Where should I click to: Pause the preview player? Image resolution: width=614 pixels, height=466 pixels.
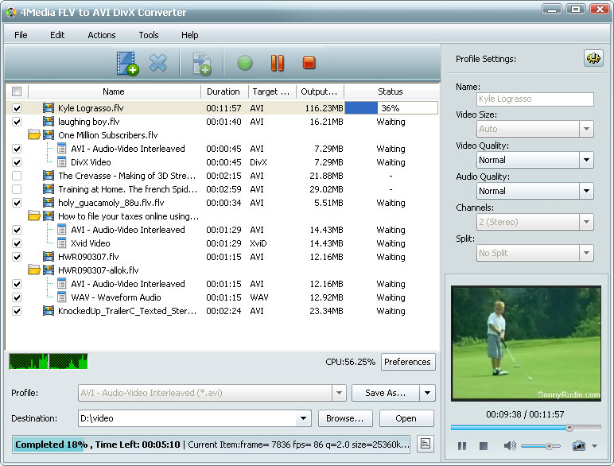point(462,445)
